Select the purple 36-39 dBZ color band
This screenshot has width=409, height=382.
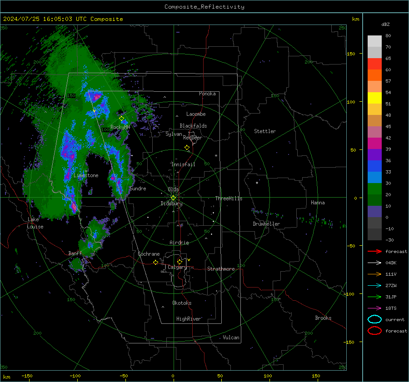[x=374, y=154]
